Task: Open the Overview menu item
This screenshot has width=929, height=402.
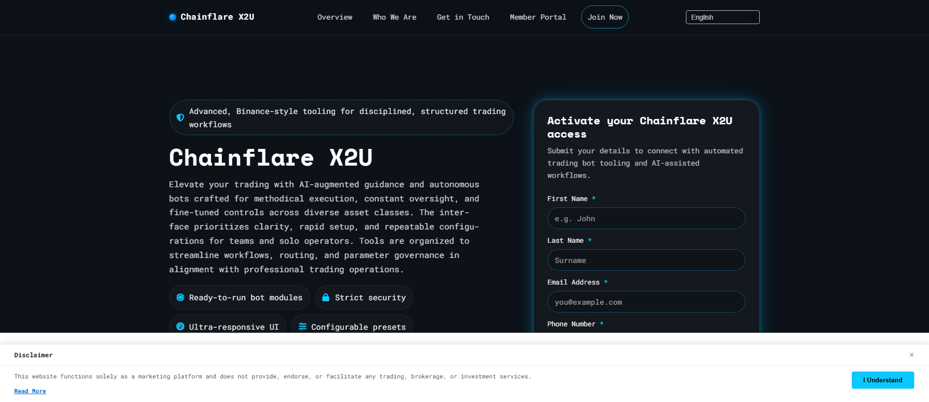Action: point(335,17)
